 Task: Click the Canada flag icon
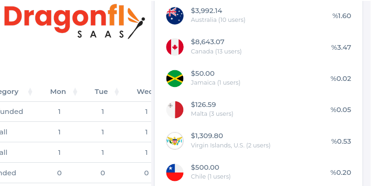coord(175,47)
